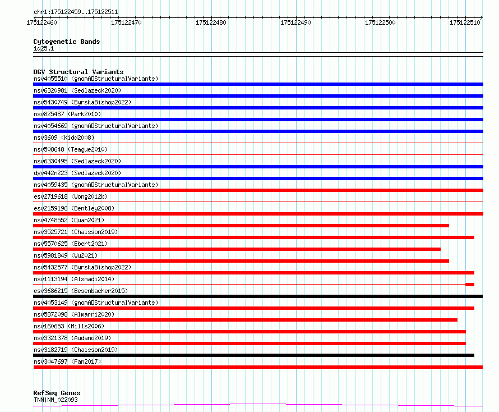
Task: Select the thin red line under nsv3609
Action: pyautogui.click(x=258, y=143)
